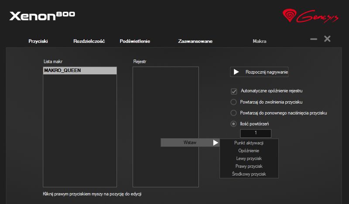This screenshot has height=204, width=349.
Task: Choose Powtarzaj do ponownego naciśnięcia przycisku
Action: [x=233, y=113]
